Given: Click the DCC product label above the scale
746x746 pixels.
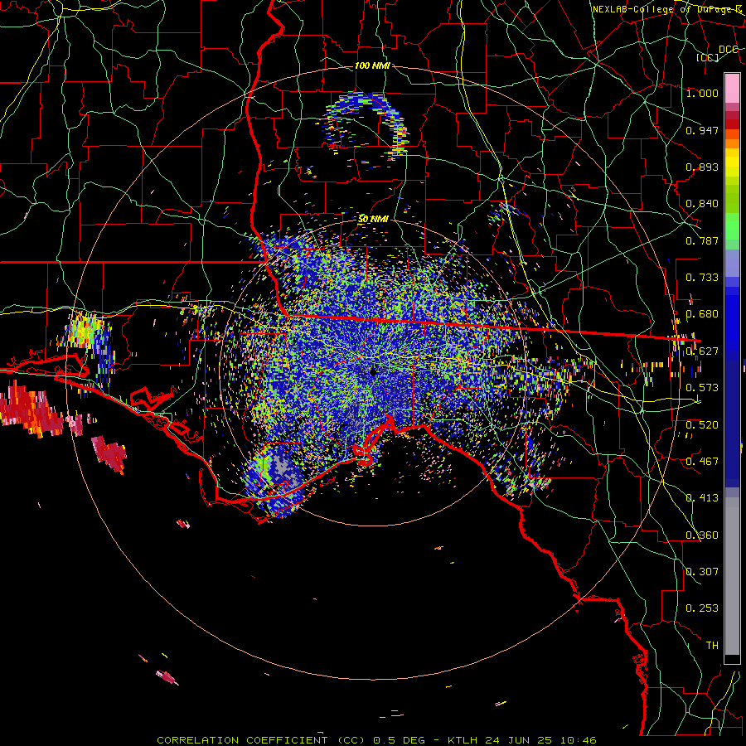Looking at the screenshot, I should coord(728,50).
